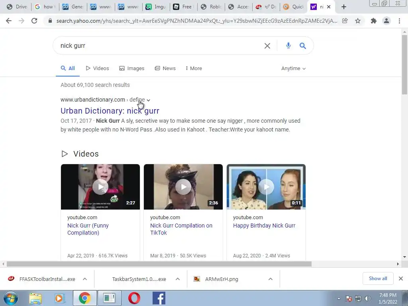Viewport: 408px width, 306px height.
Task: Click Show all downloads button
Action: coord(378,279)
